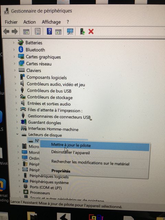Click the Guardant dongles icon
This screenshot has width=165, height=220.
24,122
